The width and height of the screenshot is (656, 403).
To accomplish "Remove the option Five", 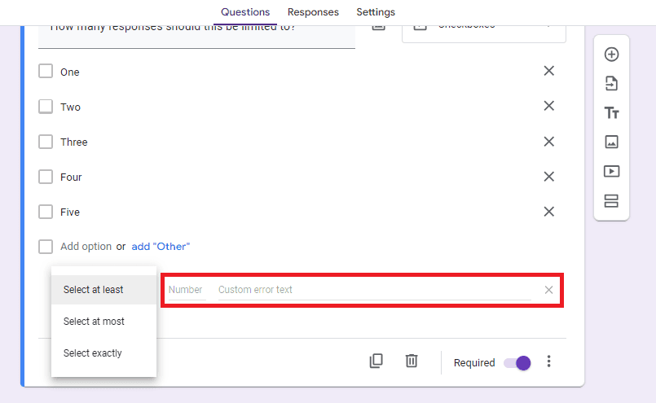I will [x=549, y=212].
